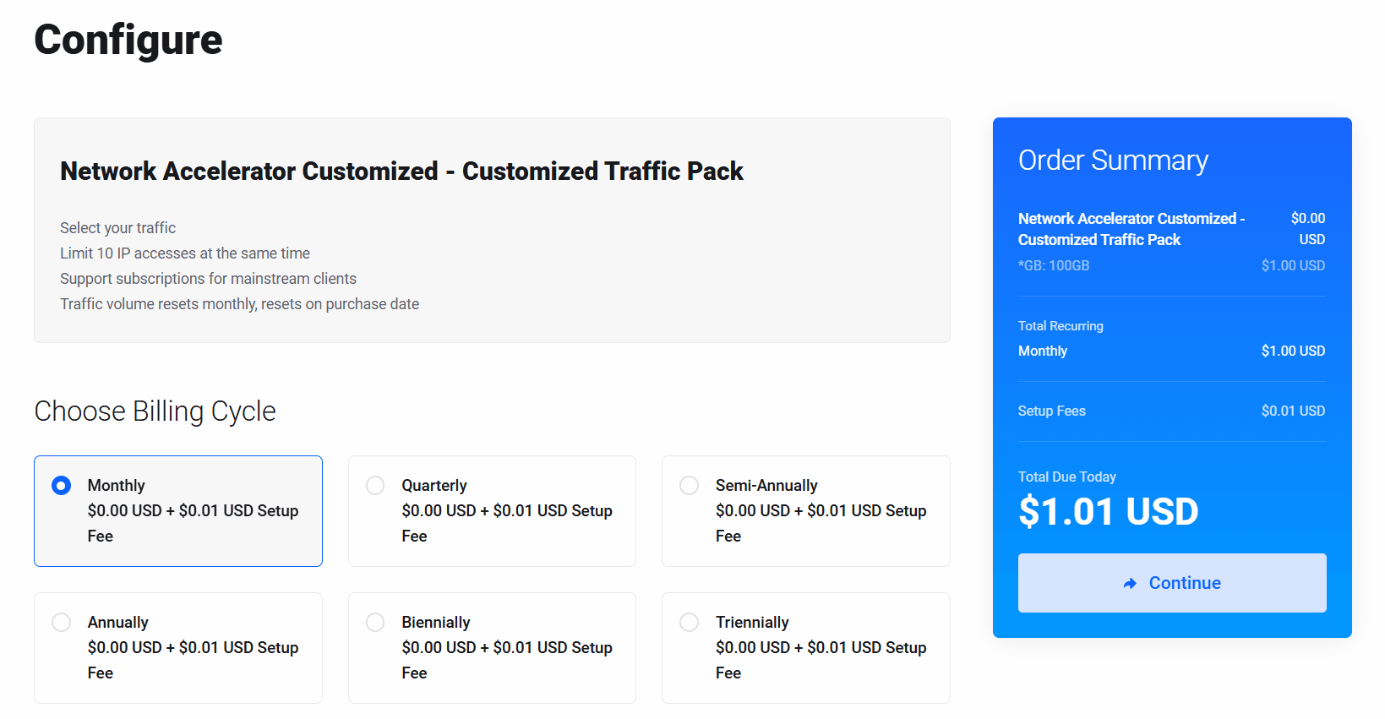This screenshot has width=1385, height=719.
Task: Select the Monthly billing cycle radio button
Action: click(x=61, y=486)
